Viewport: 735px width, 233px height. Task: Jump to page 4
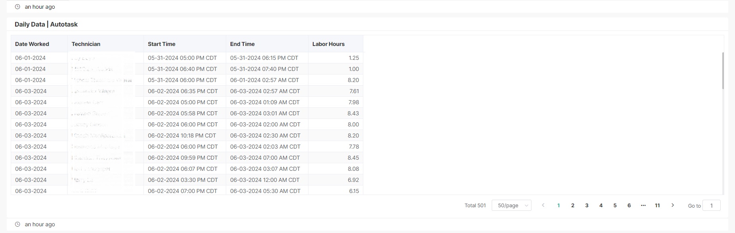tap(601, 205)
